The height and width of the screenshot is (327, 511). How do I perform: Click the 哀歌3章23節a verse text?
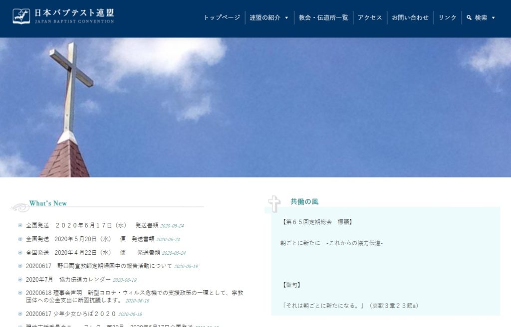point(350,306)
